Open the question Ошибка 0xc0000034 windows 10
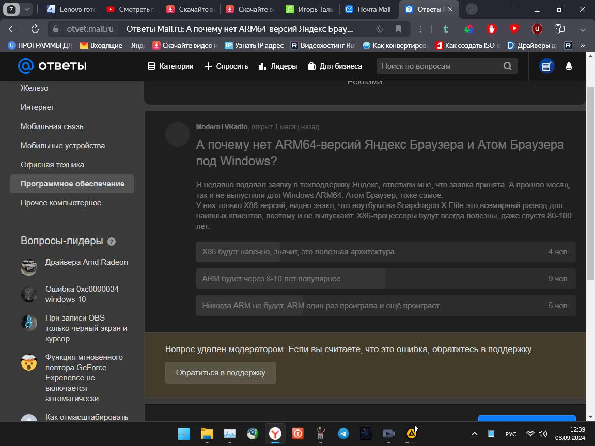This screenshot has width=595, height=446. coord(82,294)
